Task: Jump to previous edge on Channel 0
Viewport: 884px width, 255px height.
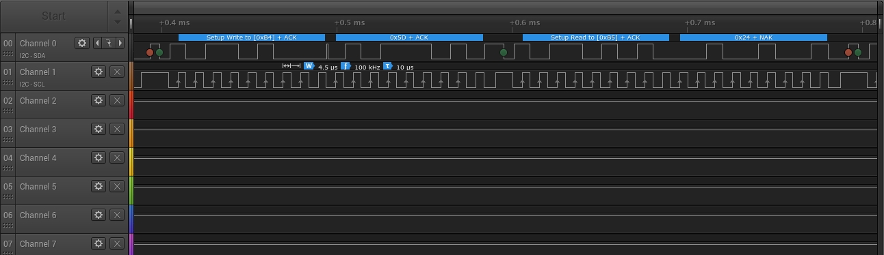Action: 97,43
